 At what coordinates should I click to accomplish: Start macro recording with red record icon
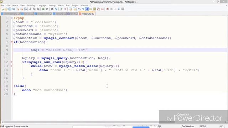pos(107,9)
